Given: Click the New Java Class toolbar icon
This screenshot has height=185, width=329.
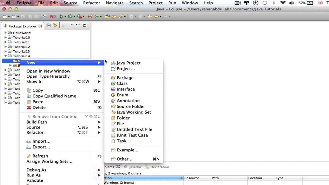Looking at the screenshot, I should point(96,16).
